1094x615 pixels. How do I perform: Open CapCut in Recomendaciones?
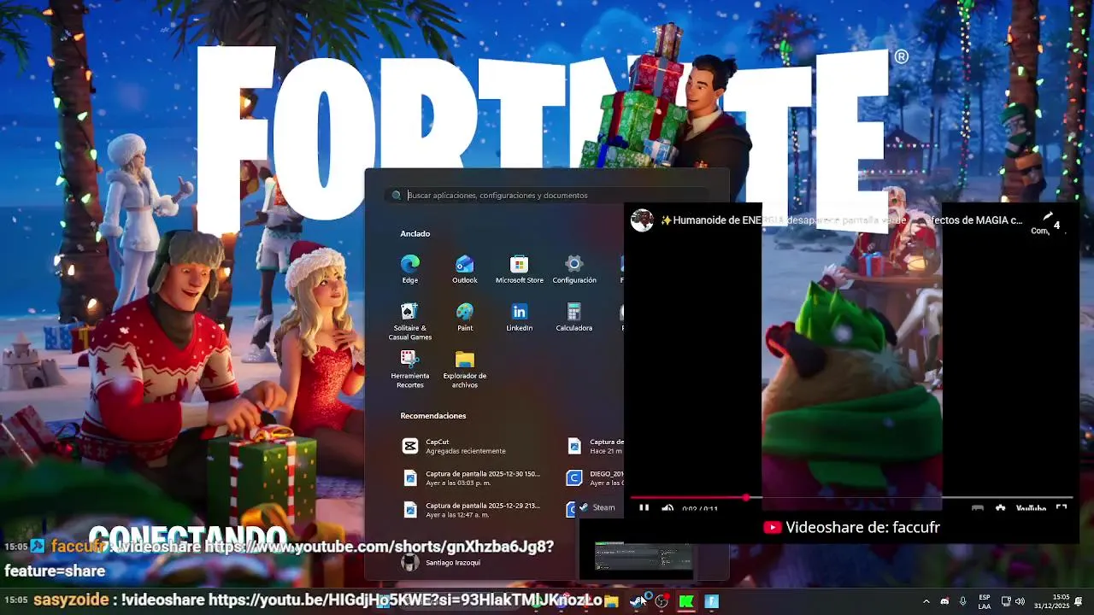pos(466,446)
